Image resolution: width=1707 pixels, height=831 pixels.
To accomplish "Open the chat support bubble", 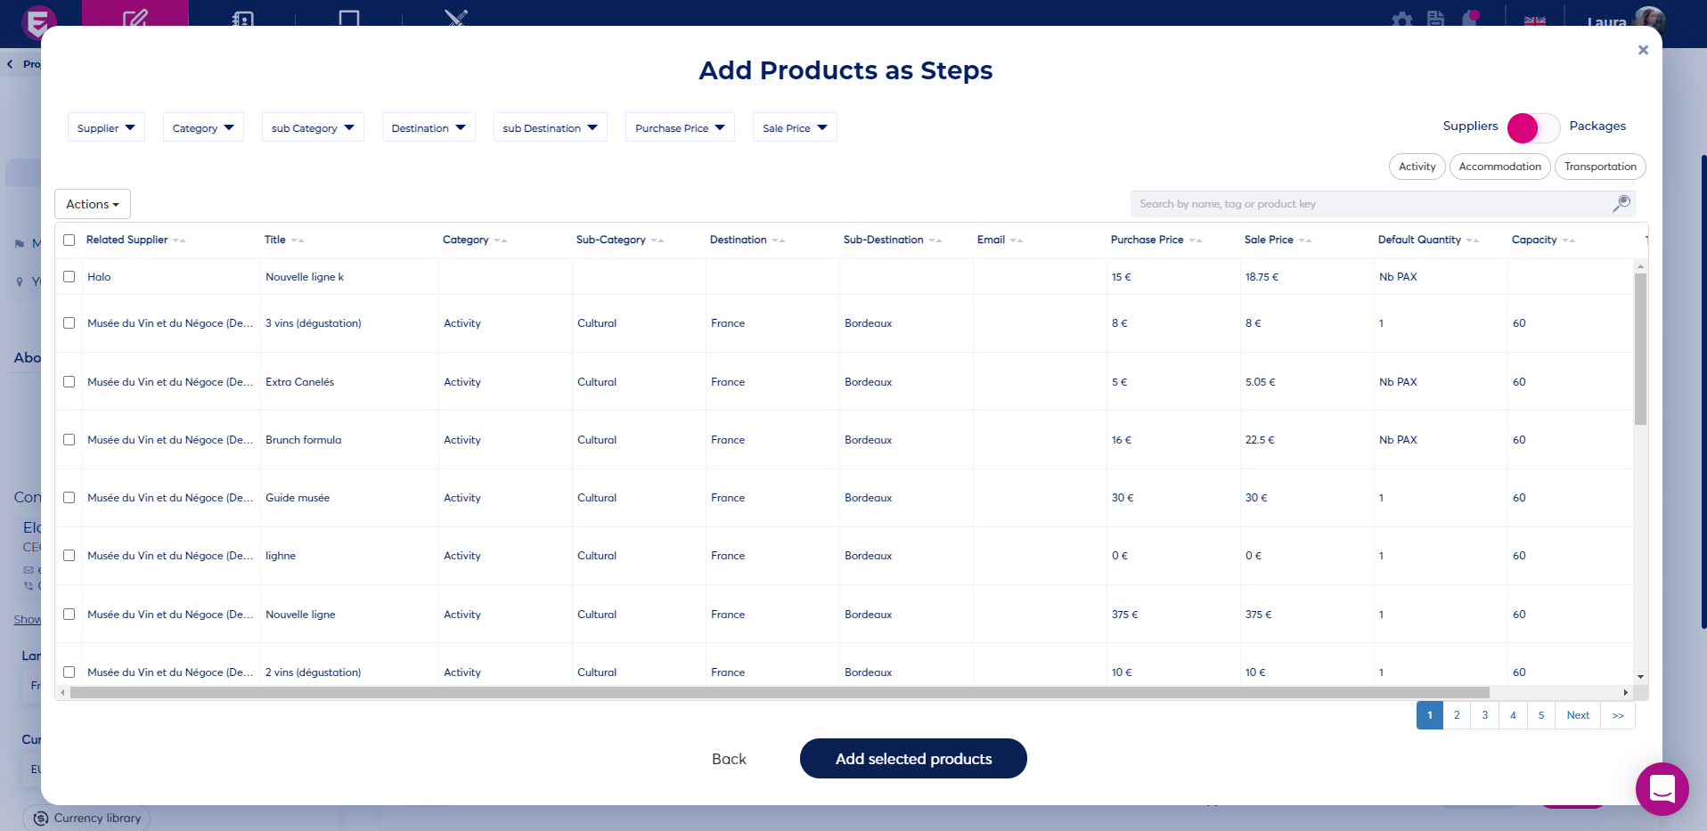I will pyautogui.click(x=1662, y=788).
